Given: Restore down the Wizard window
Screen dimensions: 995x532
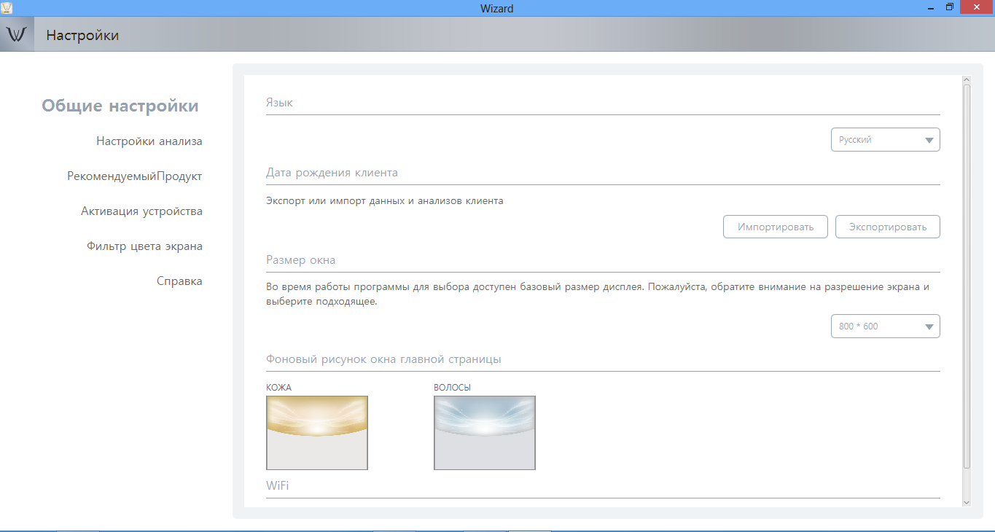Looking at the screenshot, I should 949,7.
